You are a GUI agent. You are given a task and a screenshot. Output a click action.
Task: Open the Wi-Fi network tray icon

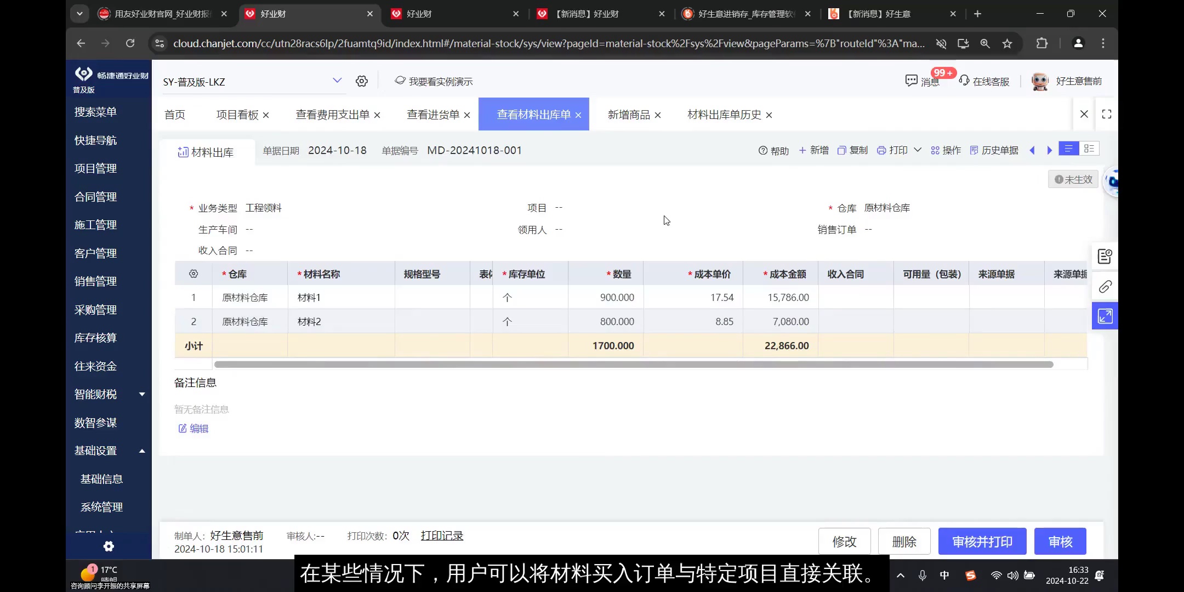(996, 575)
